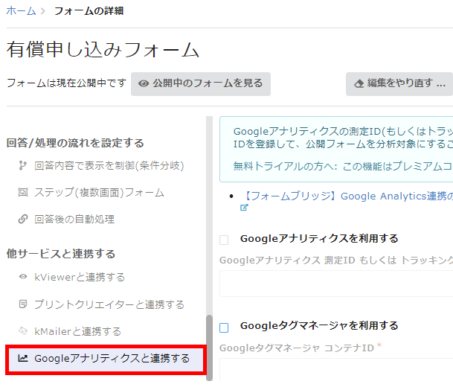453x390 pixels.
Task: Click フォームの詳細 breadcrumb text
Action: (x=89, y=11)
